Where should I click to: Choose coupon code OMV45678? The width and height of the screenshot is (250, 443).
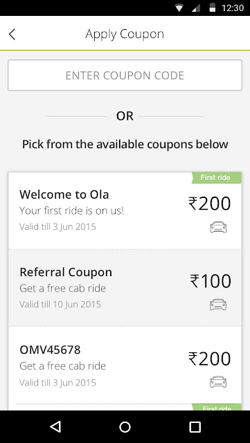tap(50, 350)
